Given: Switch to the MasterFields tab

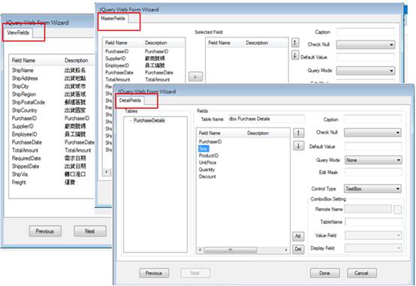Looking at the screenshot, I should coord(113,18).
